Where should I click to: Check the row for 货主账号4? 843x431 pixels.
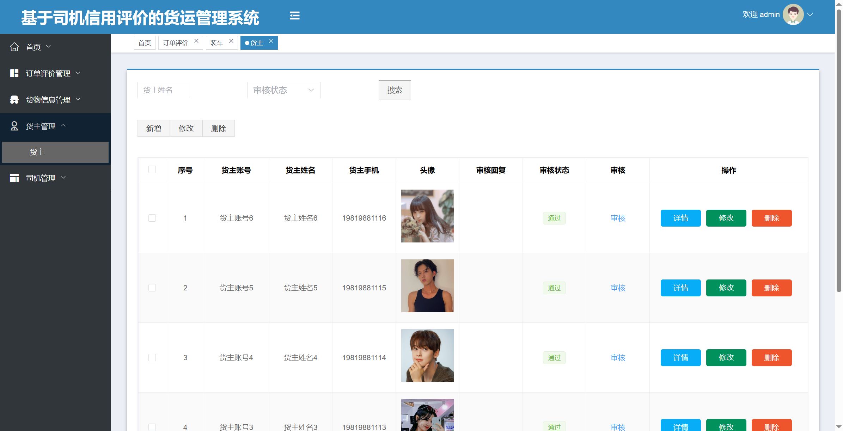[152, 357]
